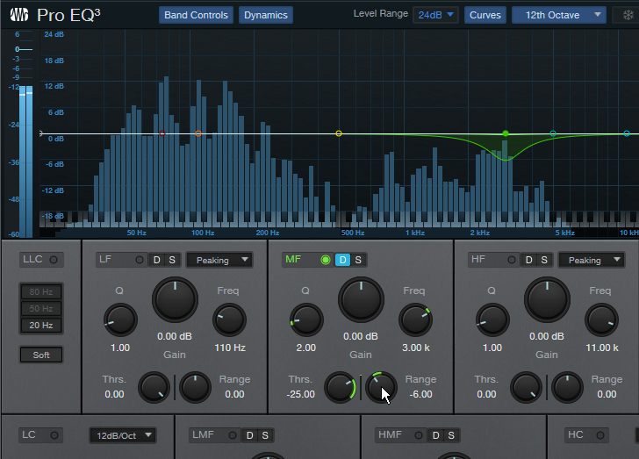
Task: Solo the LF band with S button
Action: pyautogui.click(x=172, y=260)
